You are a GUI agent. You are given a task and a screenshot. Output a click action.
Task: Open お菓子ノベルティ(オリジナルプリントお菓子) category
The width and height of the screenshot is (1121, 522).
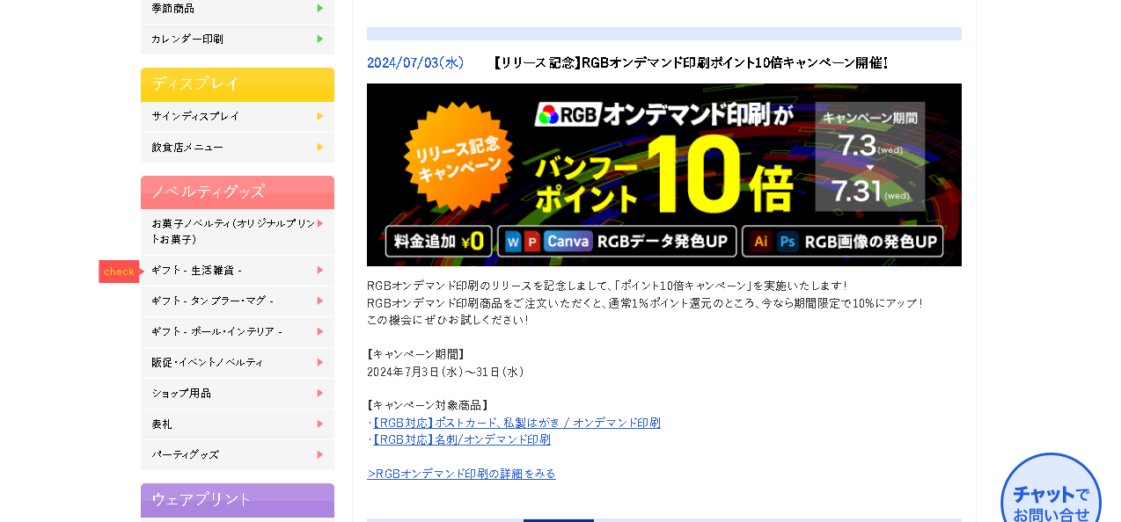[x=238, y=231]
